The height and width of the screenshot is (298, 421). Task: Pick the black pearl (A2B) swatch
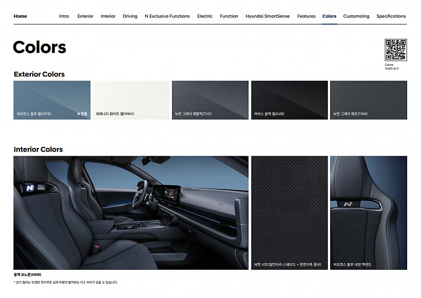[x=290, y=100]
